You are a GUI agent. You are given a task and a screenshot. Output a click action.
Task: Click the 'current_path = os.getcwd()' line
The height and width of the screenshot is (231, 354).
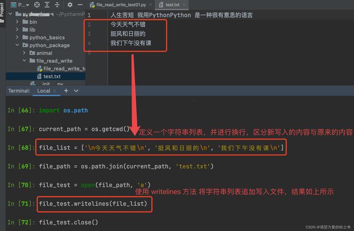click(x=84, y=129)
